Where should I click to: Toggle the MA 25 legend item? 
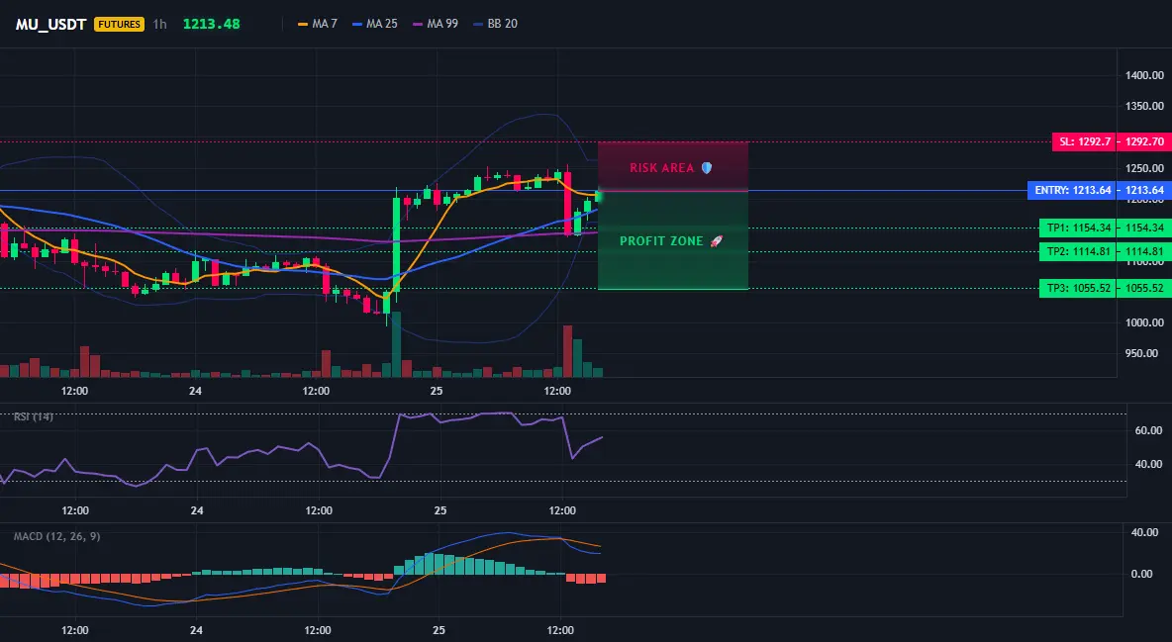pos(374,24)
